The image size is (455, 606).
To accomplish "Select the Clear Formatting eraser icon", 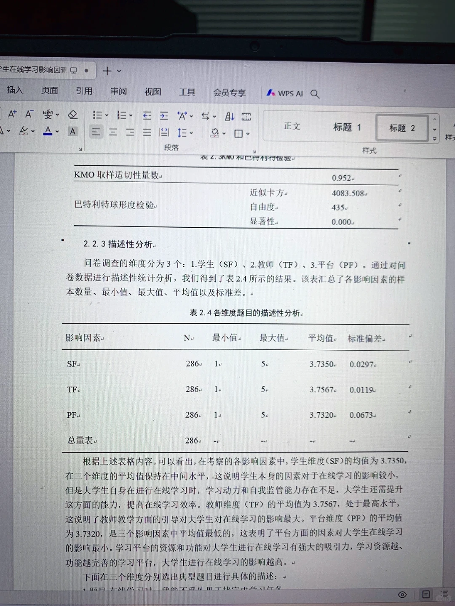I will [72, 114].
